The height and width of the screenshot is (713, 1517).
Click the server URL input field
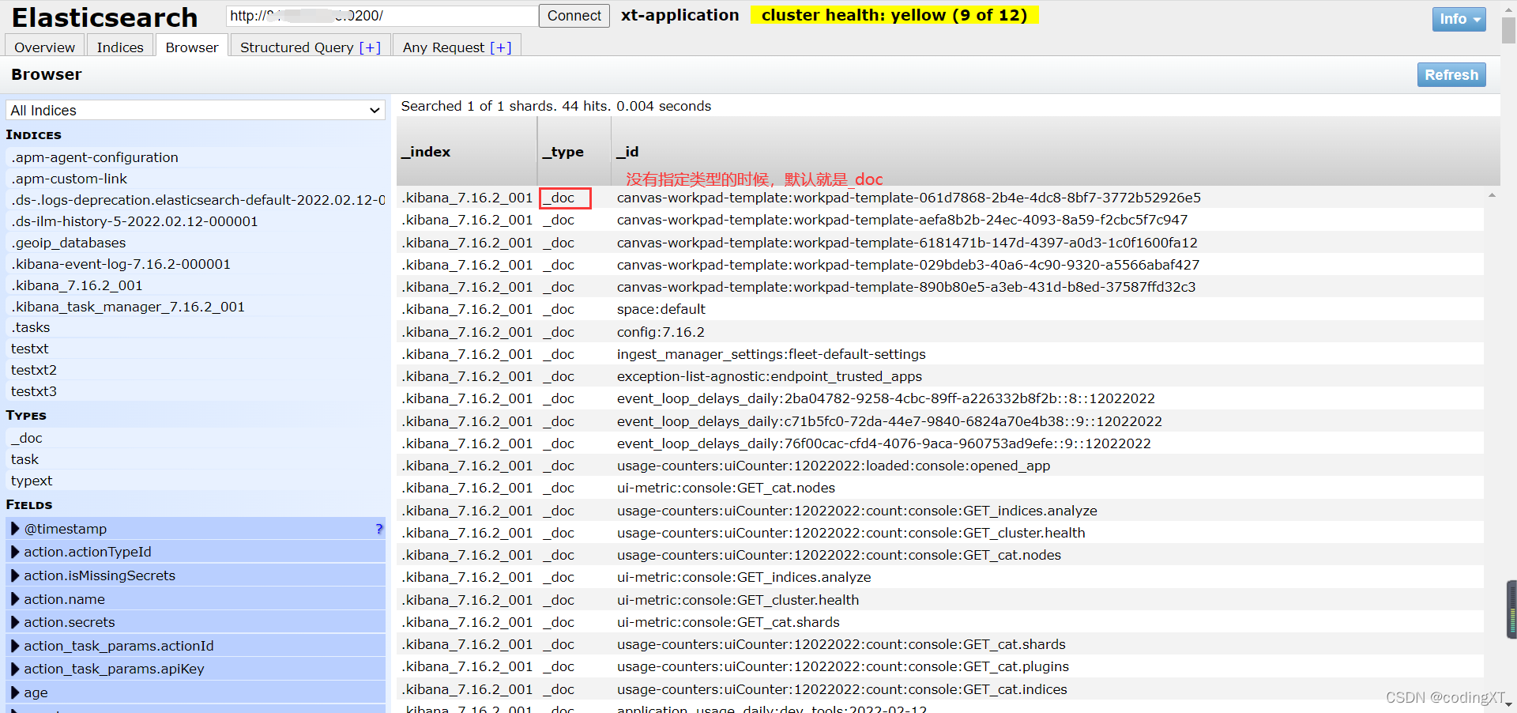(x=382, y=16)
